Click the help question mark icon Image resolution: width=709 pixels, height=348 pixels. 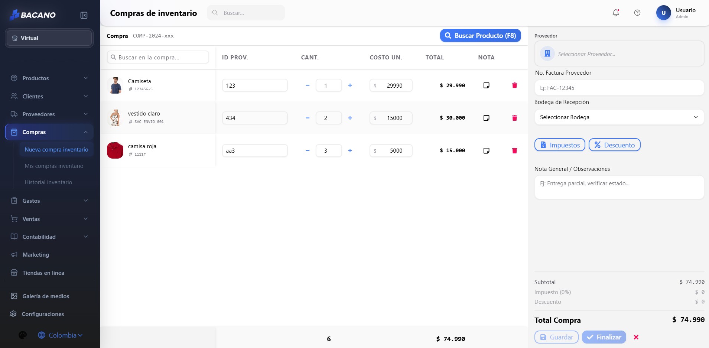tap(637, 13)
